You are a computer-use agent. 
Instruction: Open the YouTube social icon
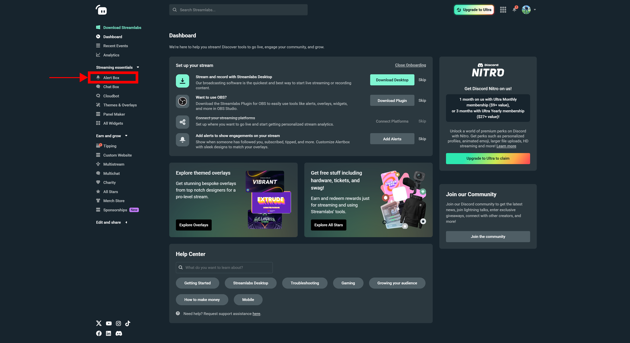(108, 323)
